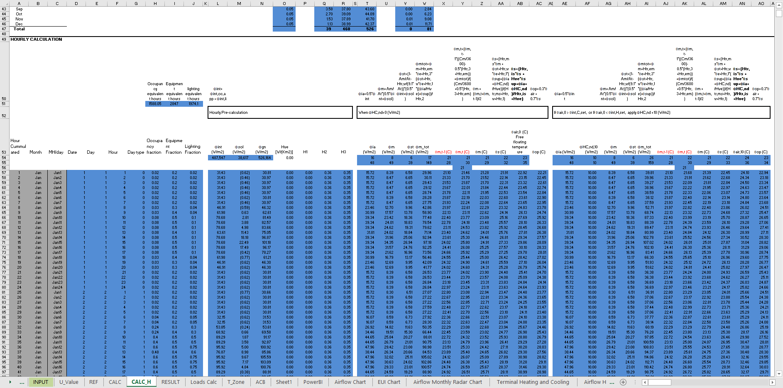
Task: Open the RESULT sheet tab
Action: tap(171, 382)
